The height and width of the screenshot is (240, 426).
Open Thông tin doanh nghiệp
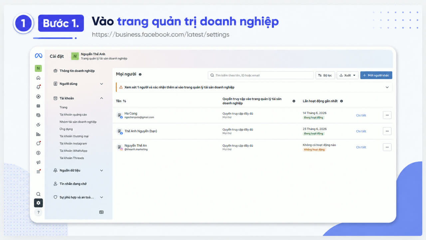pos(74,71)
